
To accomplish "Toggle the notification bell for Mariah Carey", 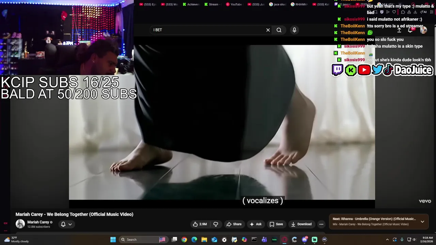I will (63, 224).
